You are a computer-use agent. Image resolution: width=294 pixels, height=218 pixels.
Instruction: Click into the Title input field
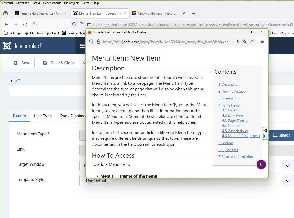(47, 90)
